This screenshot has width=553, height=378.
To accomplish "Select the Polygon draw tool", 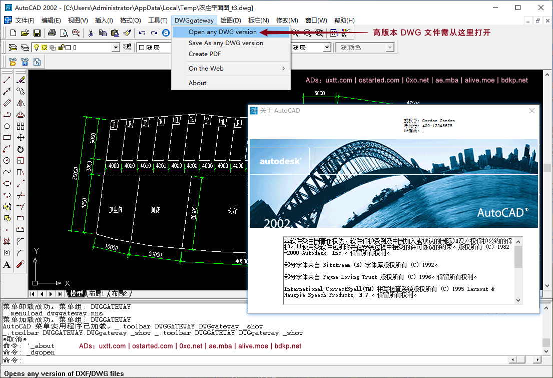I will pyautogui.click(x=7, y=126).
